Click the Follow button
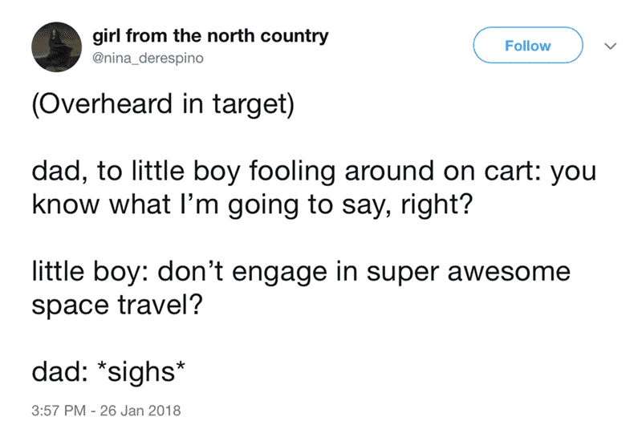Image resolution: width=642 pixels, height=425 pixels. pos(528,46)
